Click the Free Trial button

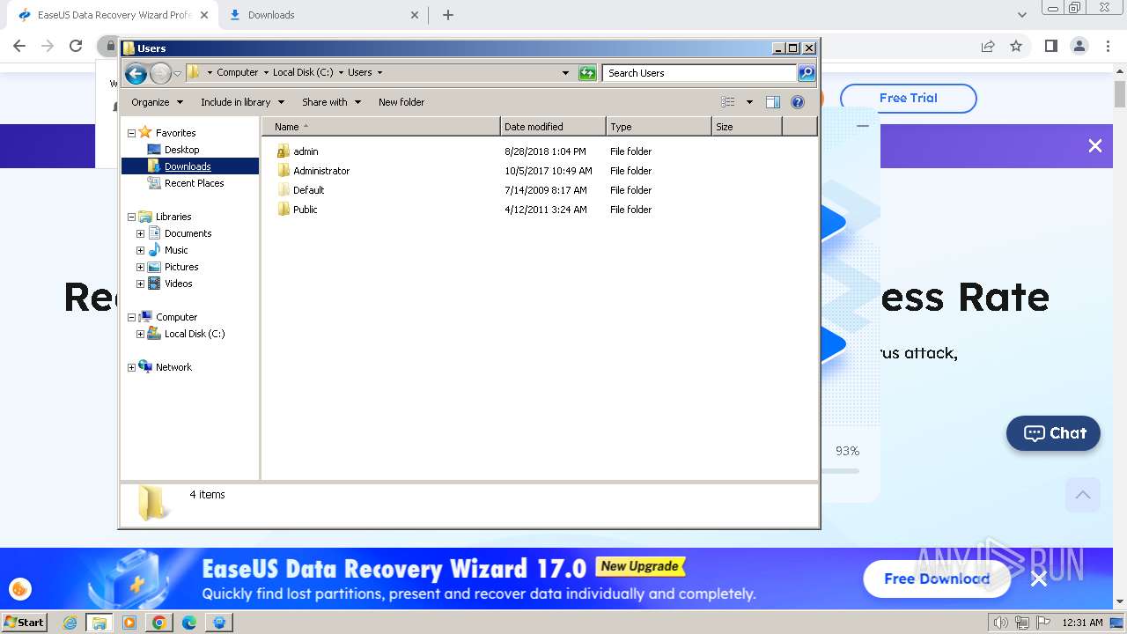click(908, 98)
